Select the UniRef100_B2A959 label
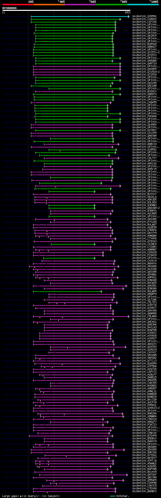Image resolution: width=161 pixels, height=498 pixels. click(x=144, y=364)
